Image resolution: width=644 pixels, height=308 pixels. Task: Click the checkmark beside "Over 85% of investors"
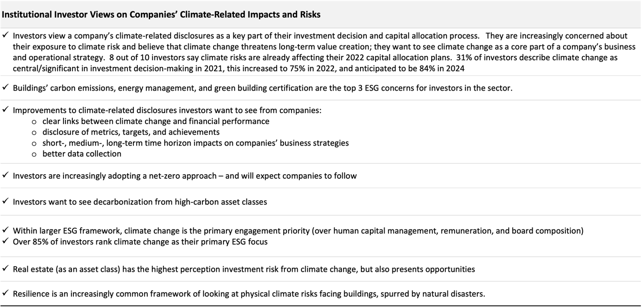click(x=5, y=241)
